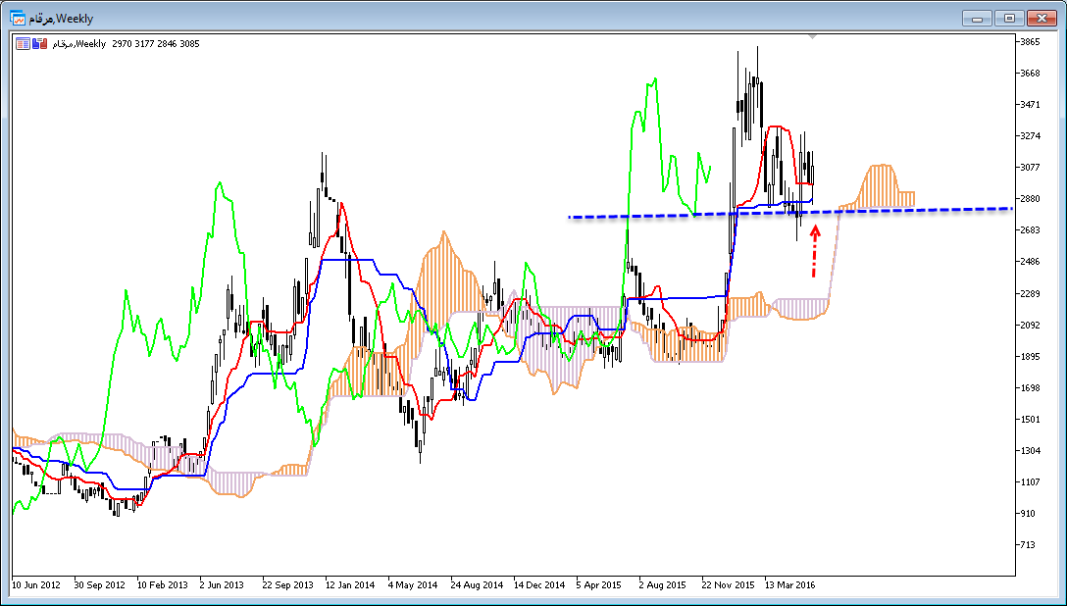Viewport: 1067px width, 606px height.
Task: Close the مرقام Weekly chart window
Action: coord(1042,19)
